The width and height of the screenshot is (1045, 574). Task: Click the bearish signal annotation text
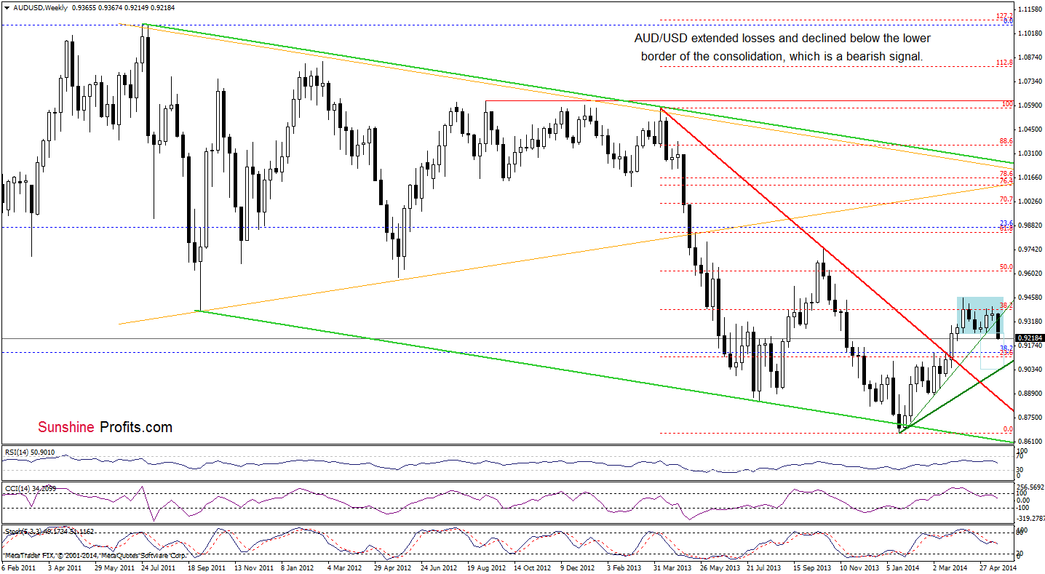[783, 47]
